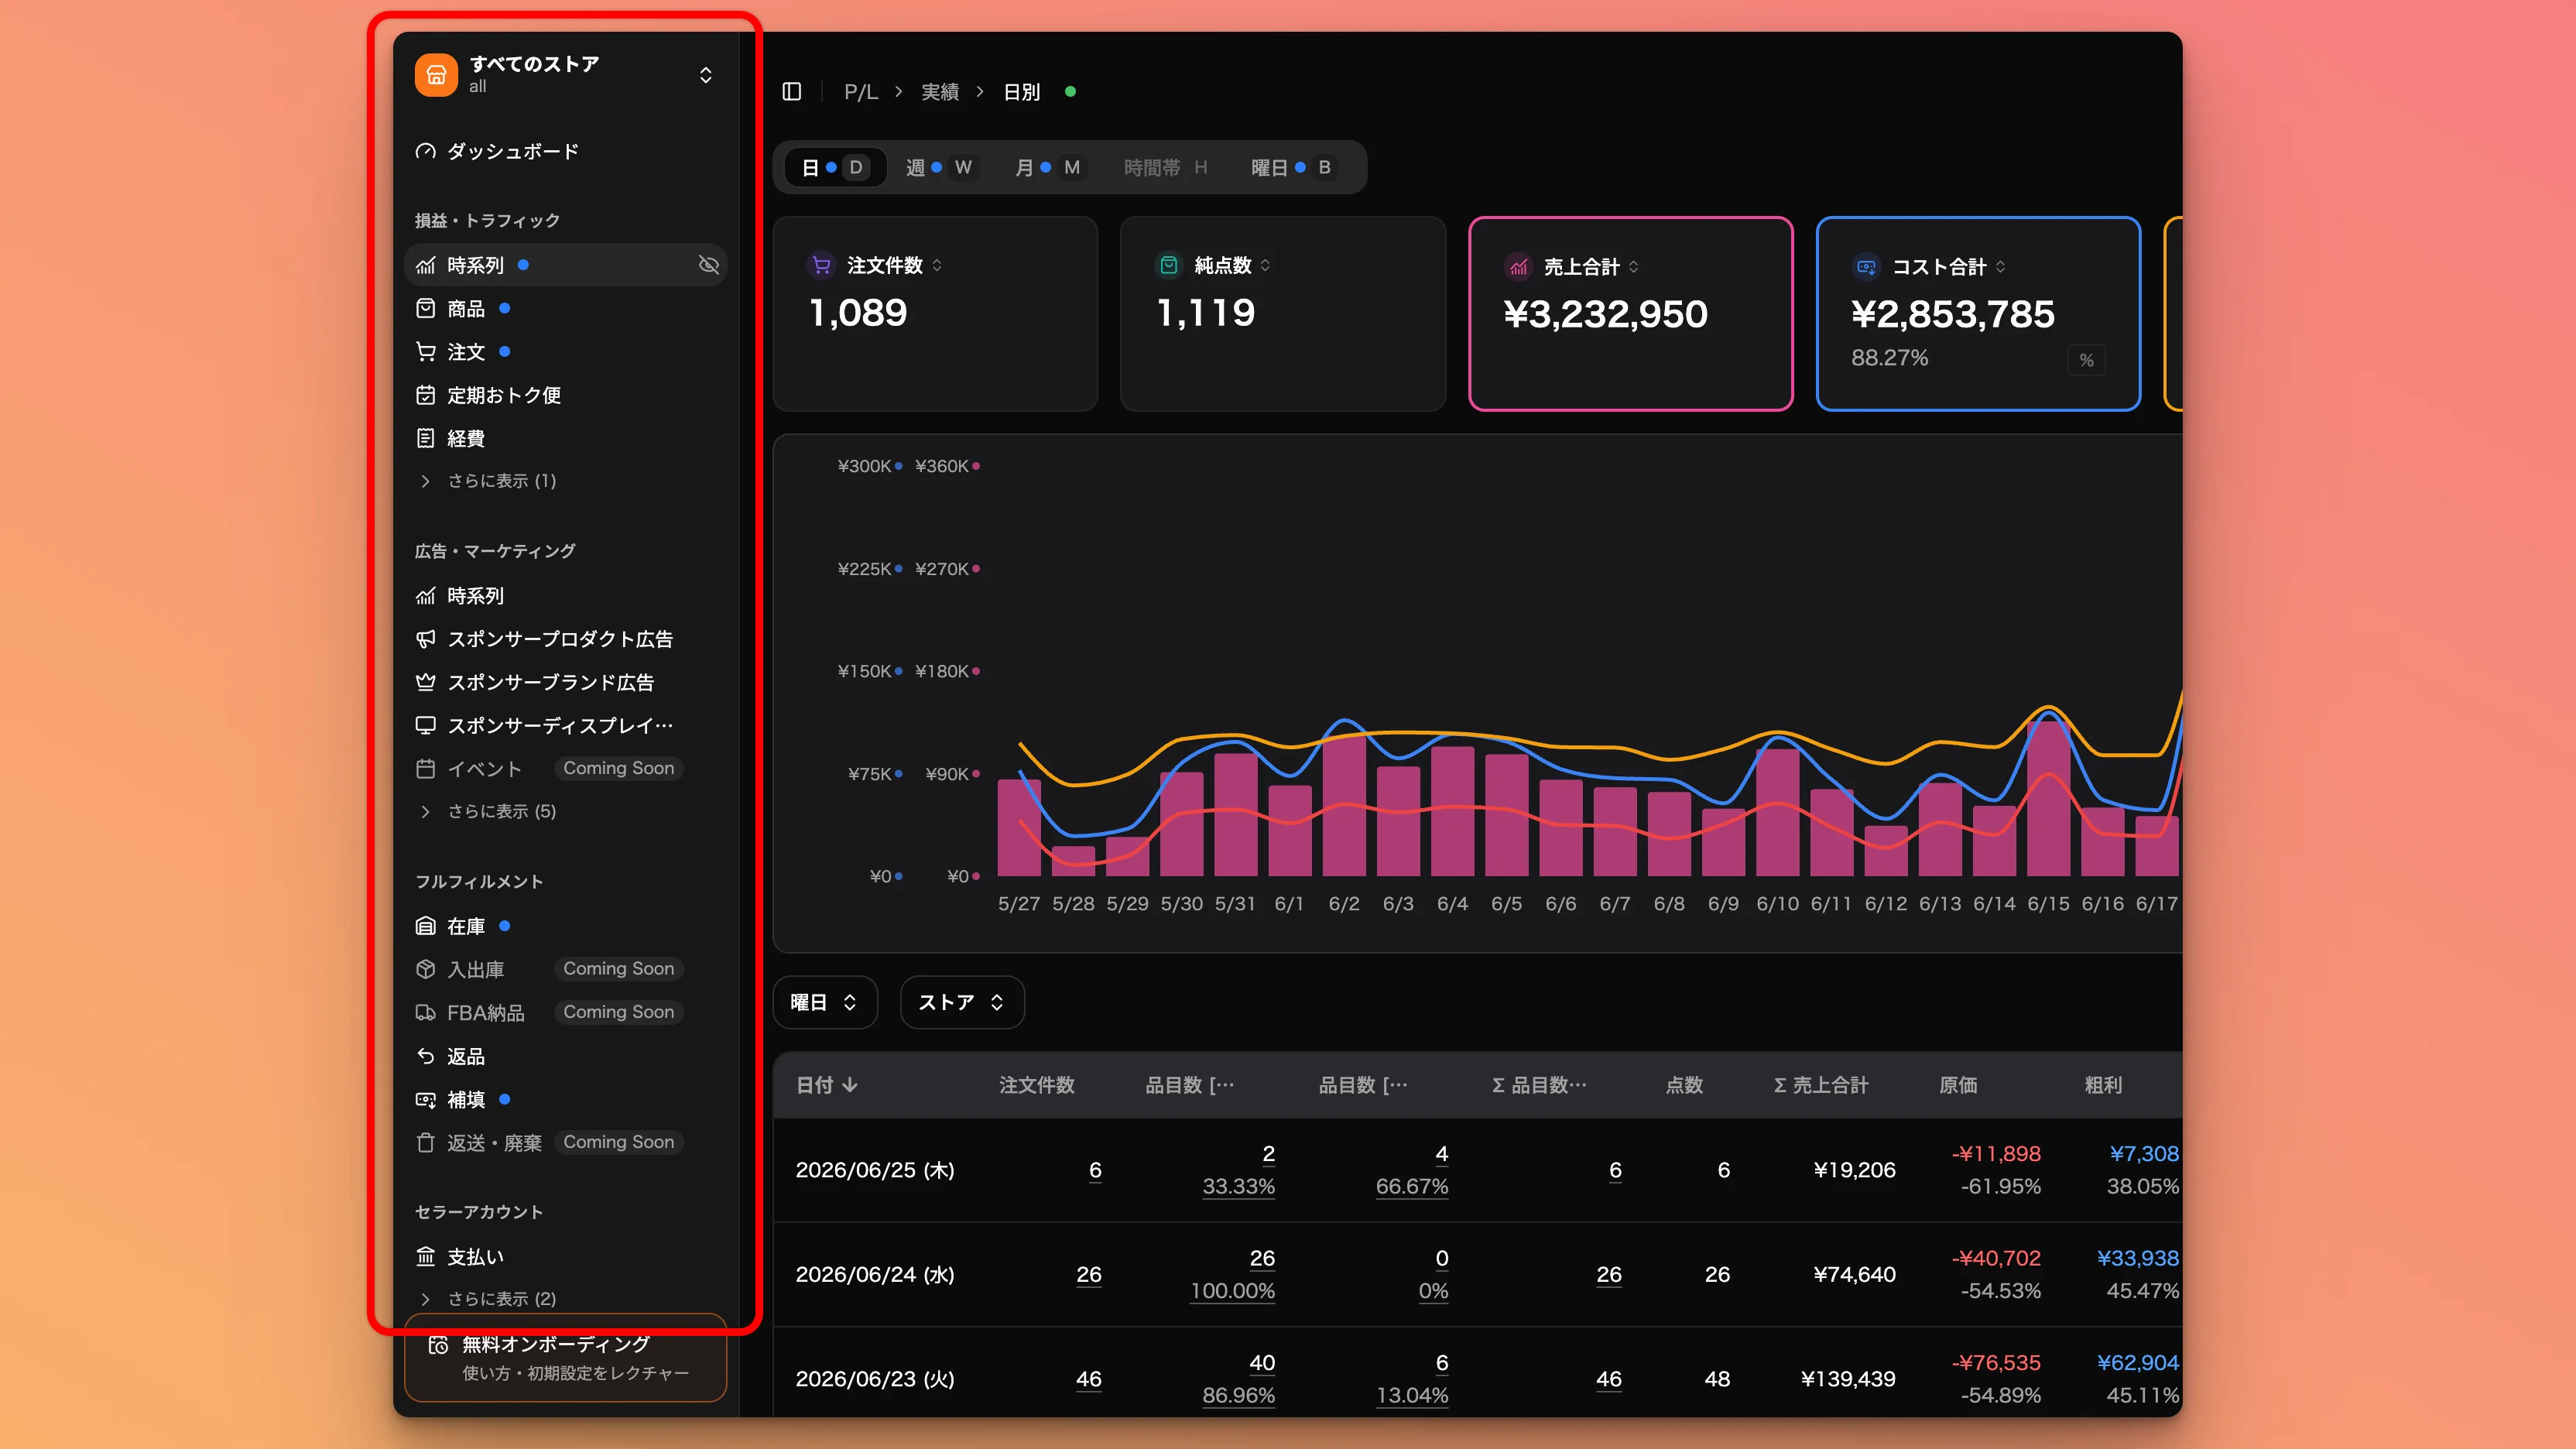Toggle the sidebar panel icon

(x=792, y=92)
